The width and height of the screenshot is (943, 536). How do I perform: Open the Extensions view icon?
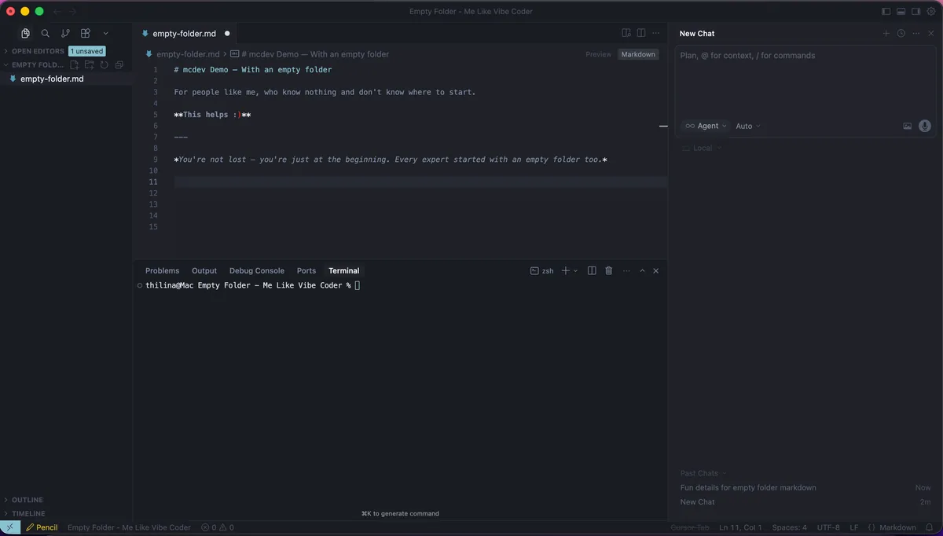(86, 33)
